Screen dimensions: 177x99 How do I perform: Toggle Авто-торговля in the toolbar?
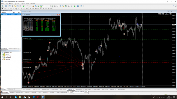pos(45,6)
